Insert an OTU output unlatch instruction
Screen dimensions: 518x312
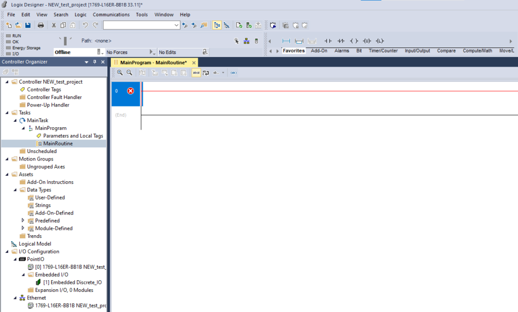point(368,41)
